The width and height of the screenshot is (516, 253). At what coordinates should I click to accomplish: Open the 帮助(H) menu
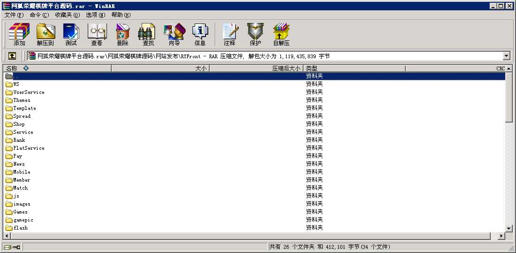tap(121, 15)
